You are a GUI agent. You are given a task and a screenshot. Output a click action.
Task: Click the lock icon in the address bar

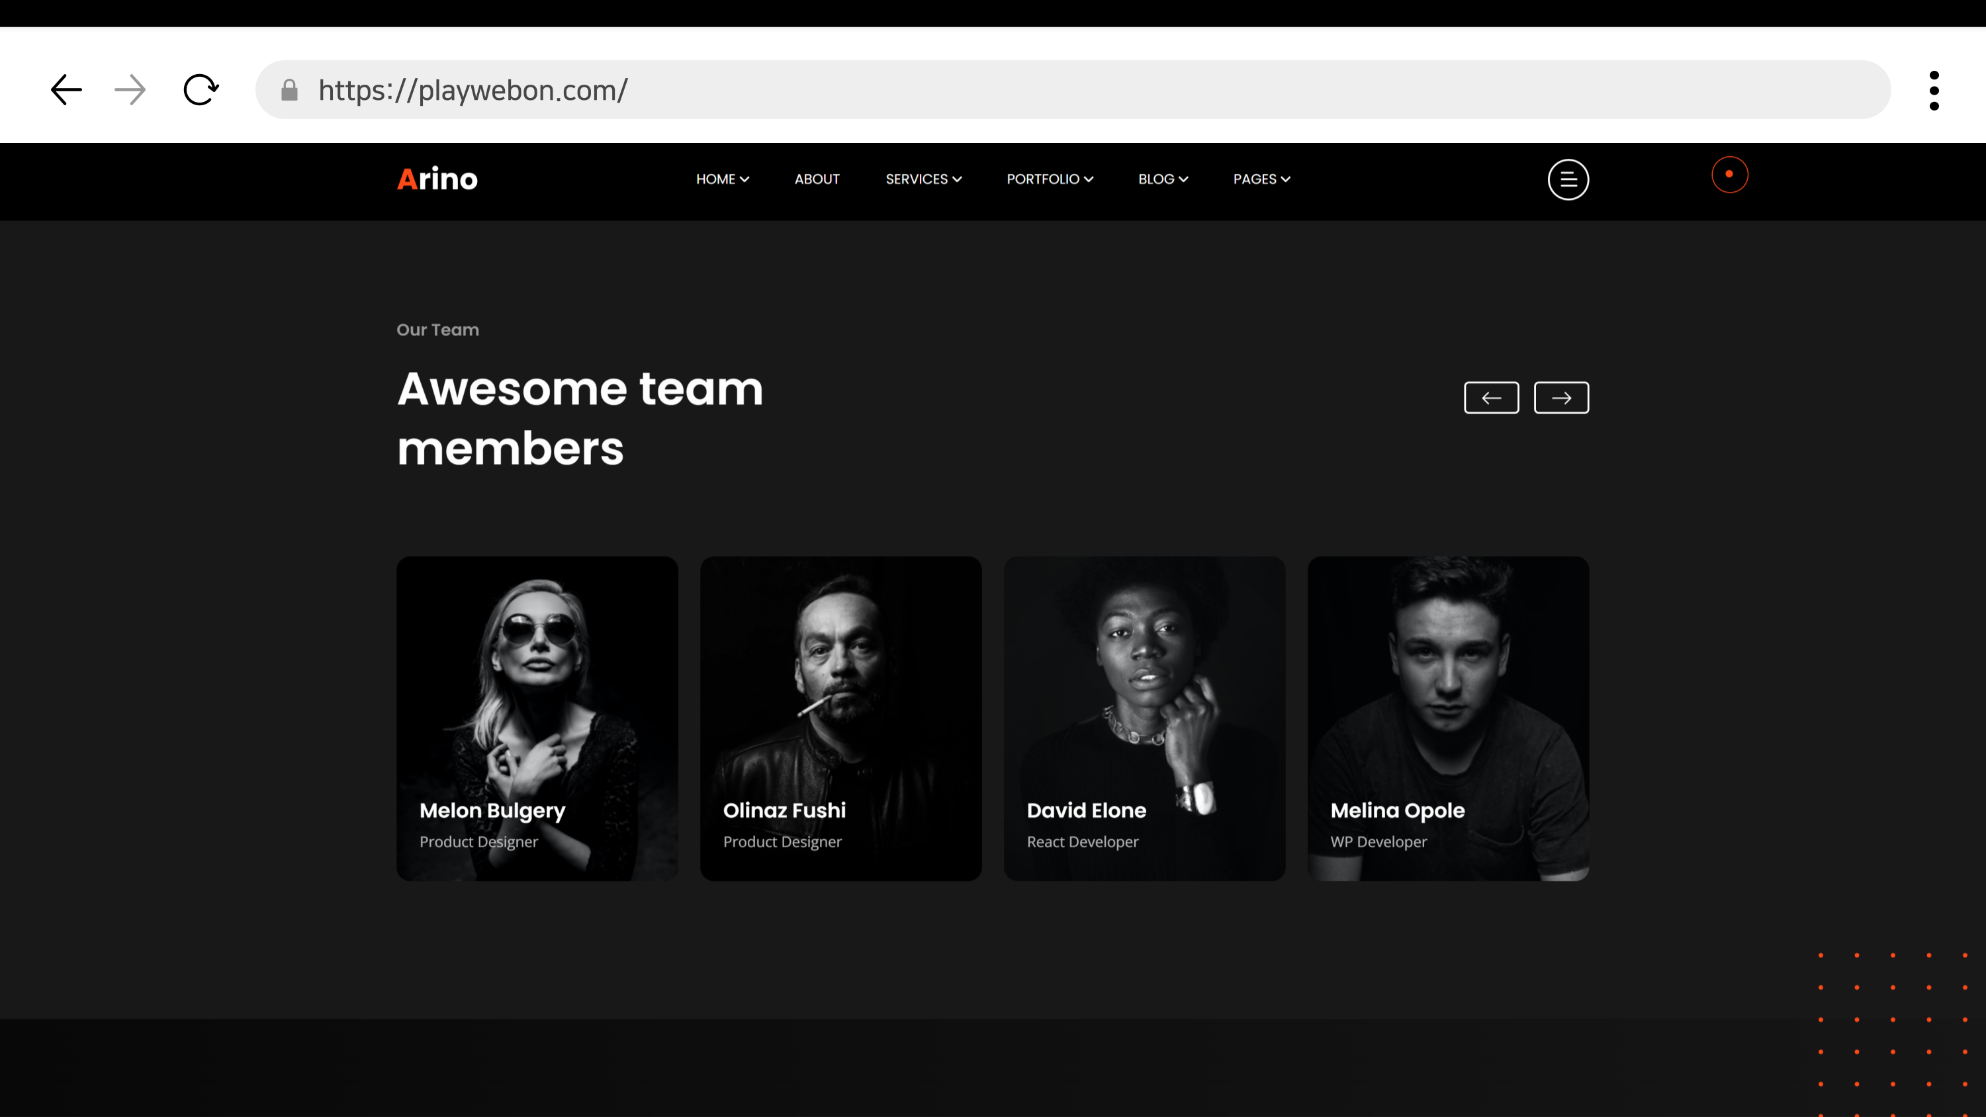(x=289, y=90)
